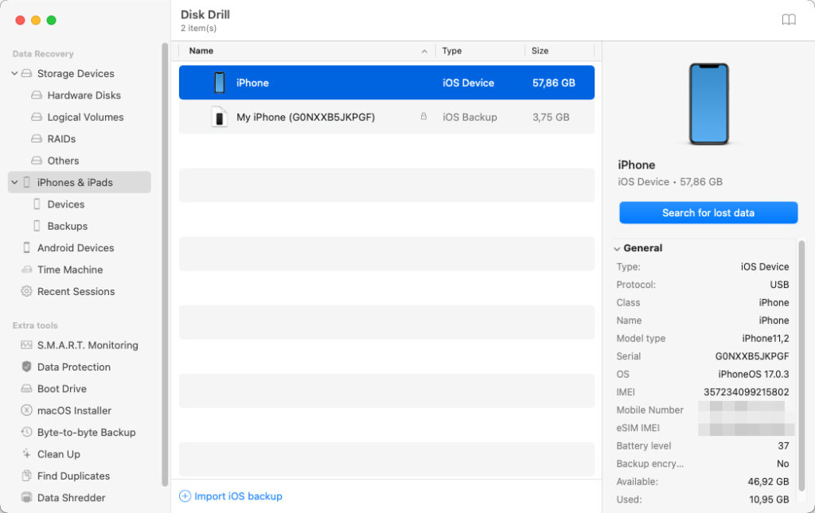Click the Find Duplicates icon
Viewport: 815px width, 513px height.
tap(26, 476)
